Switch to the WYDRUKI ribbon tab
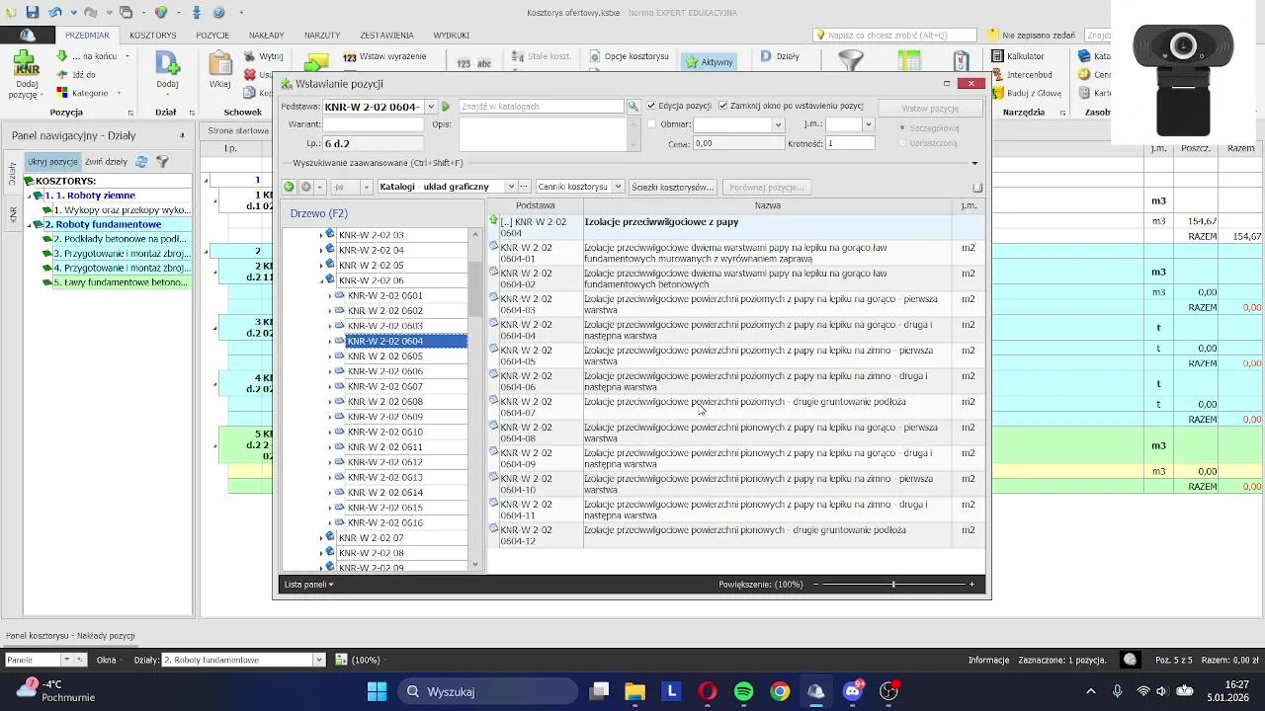1265x711 pixels. point(452,36)
